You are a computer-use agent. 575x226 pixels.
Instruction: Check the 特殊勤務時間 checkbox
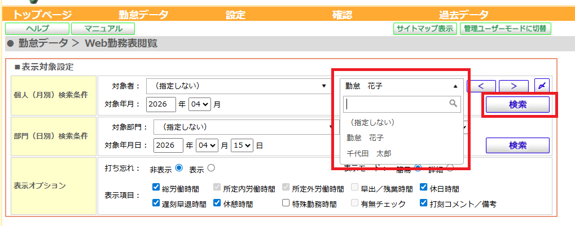(x=286, y=203)
